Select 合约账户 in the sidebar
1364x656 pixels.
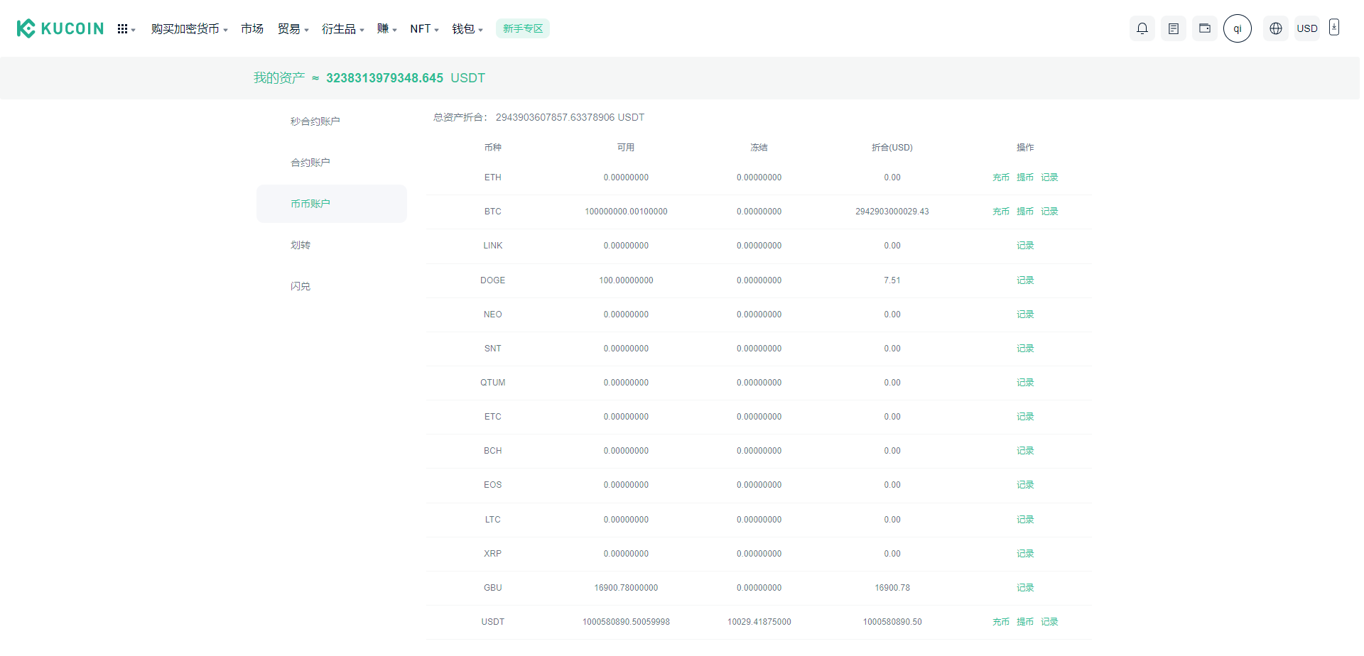(x=310, y=163)
